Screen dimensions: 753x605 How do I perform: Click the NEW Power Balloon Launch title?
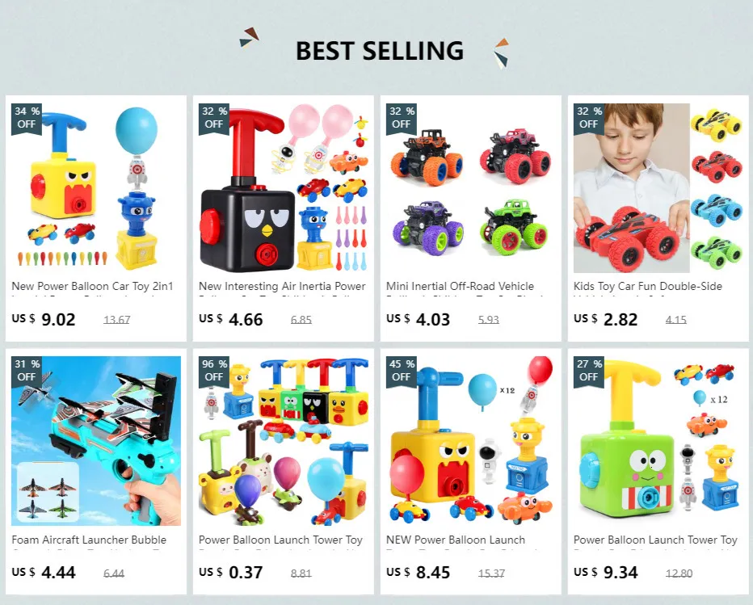point(456,540)
